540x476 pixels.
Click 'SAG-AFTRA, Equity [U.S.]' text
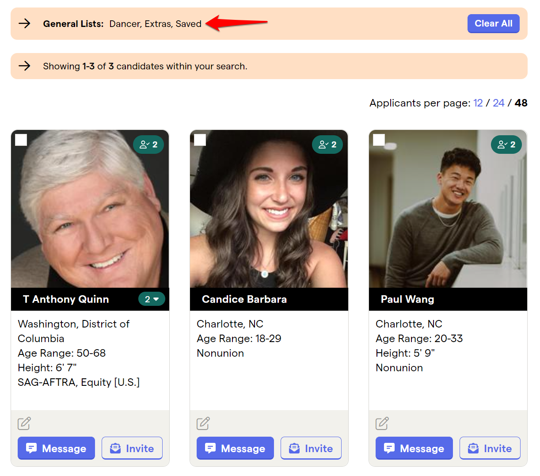click(x=79, y=382)
